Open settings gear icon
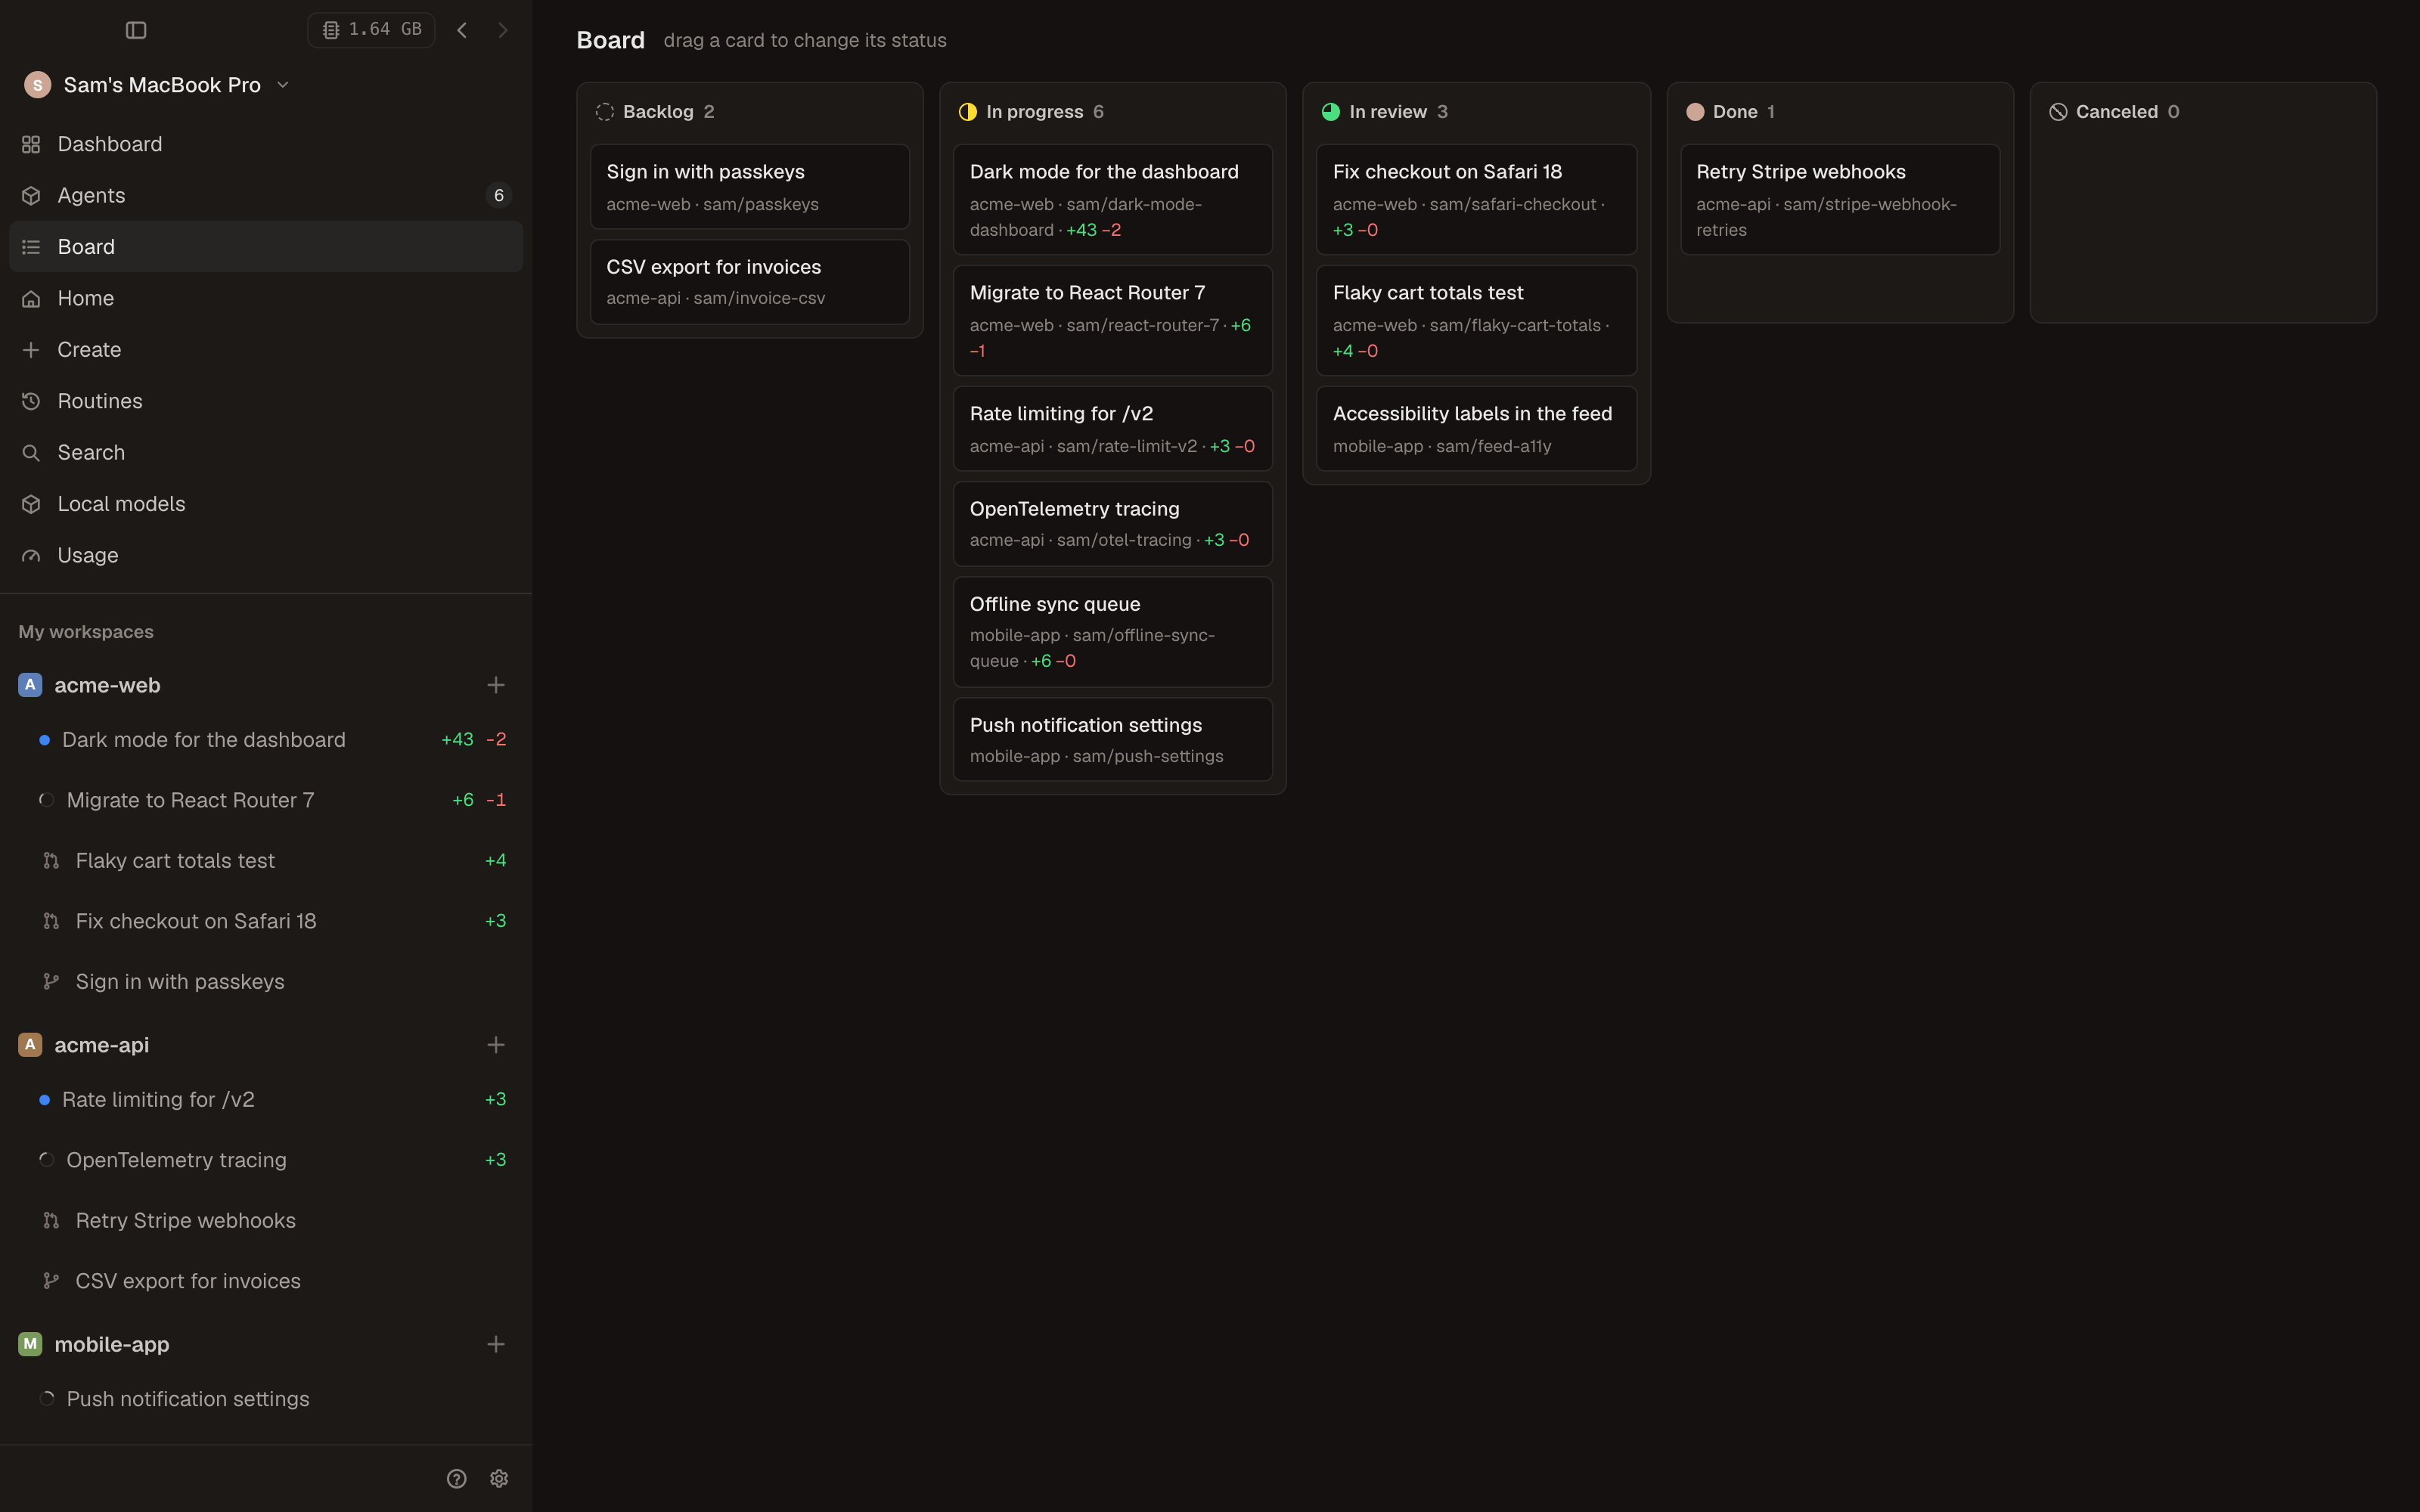Image resolution: width=2420 pixels, height=1512 pixels. [x=499, y=1479]
